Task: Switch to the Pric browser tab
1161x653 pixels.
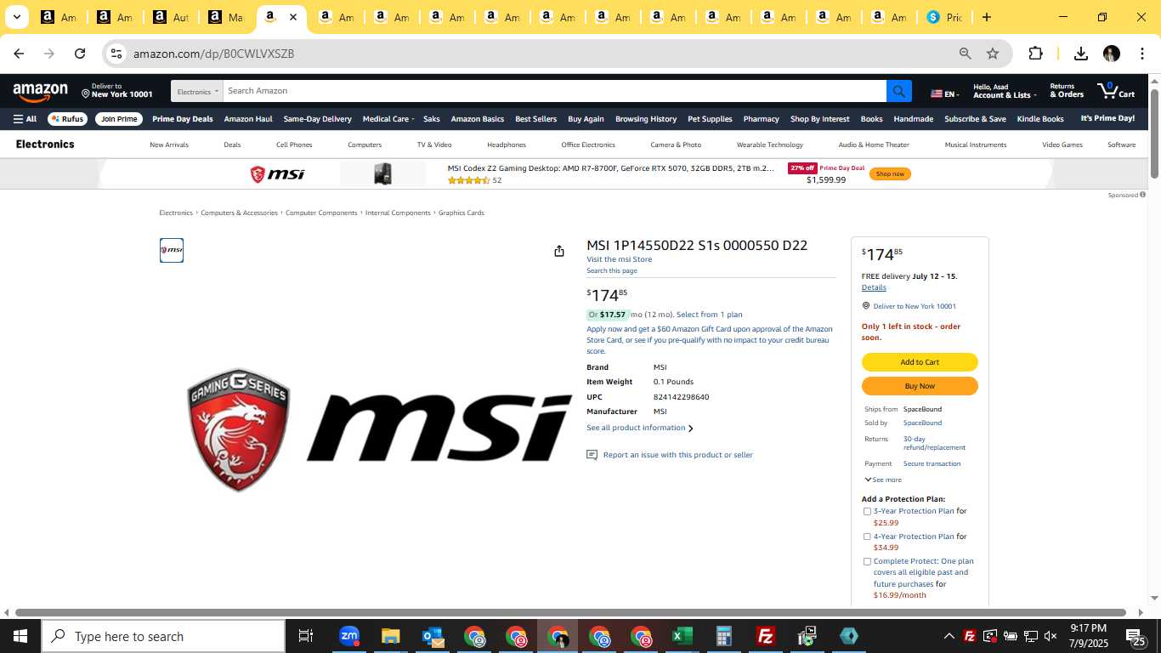Action: tap(945, 17)
